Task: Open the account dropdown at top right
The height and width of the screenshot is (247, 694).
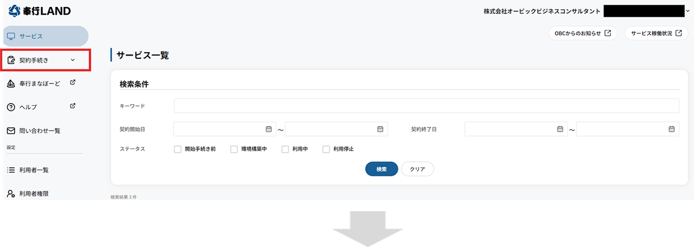Action: pyautogui.click(x=687, y=11)
